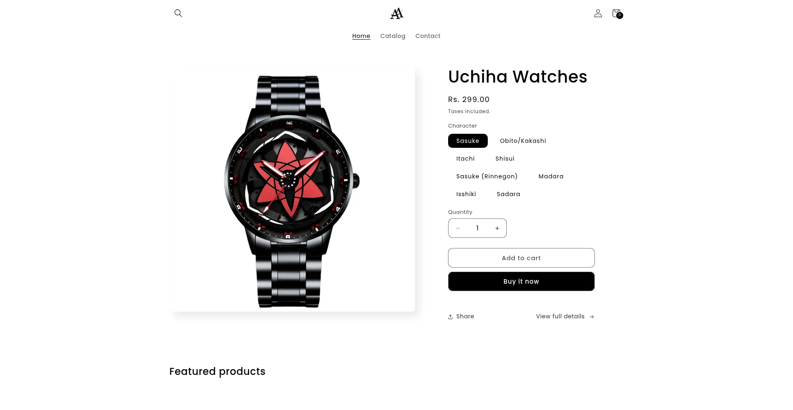Go to the Catalog menu item
The width and height of the screenshot is (793, 410).
tap(393, 36)
